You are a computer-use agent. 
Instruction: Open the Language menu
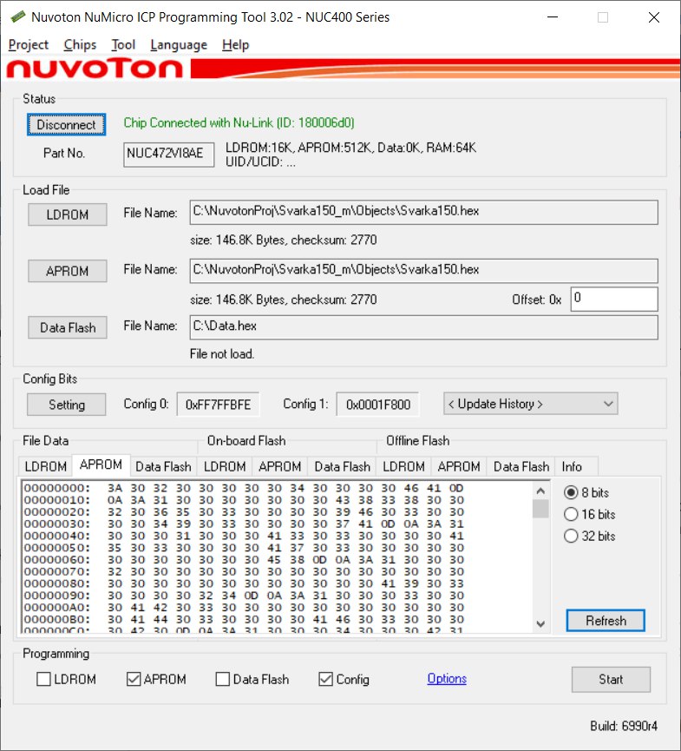pos(179,45)
